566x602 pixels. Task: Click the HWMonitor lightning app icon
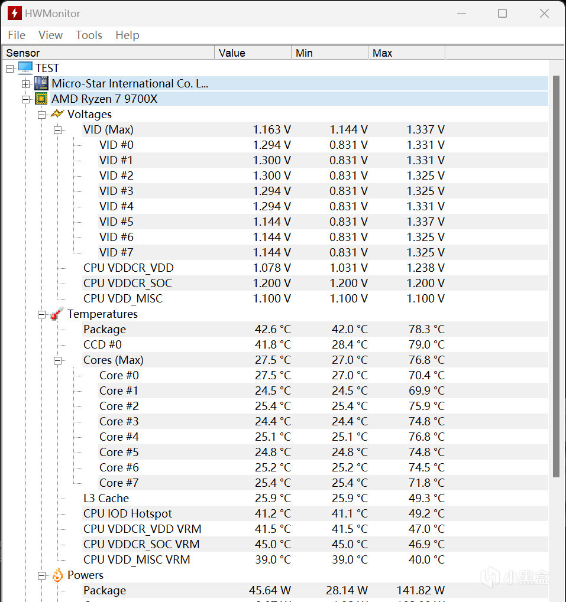(15, 13)
